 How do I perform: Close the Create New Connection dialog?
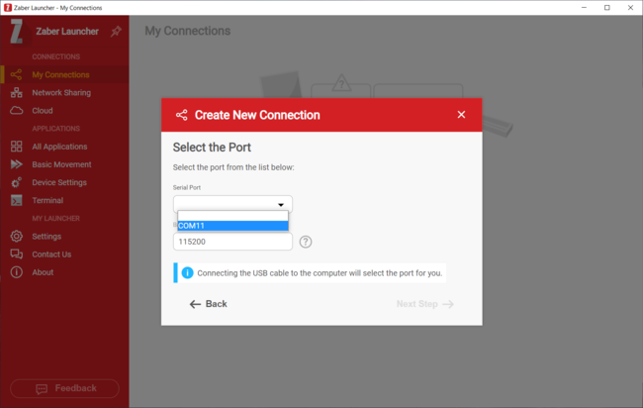[x=461, y=115]
